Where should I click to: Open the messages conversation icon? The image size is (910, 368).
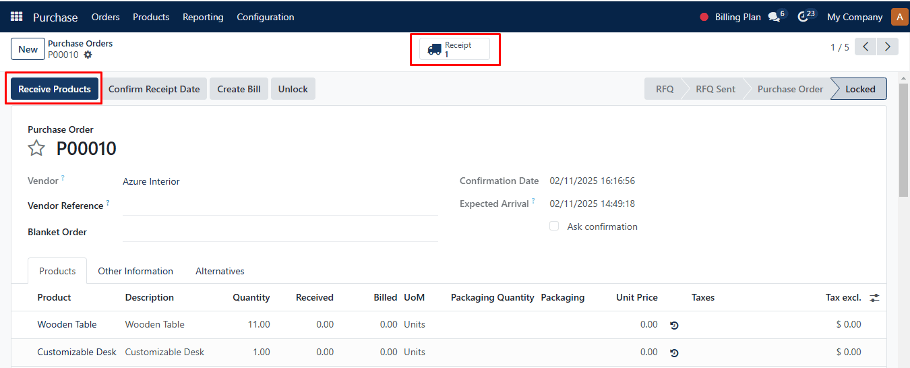(774, 17)
